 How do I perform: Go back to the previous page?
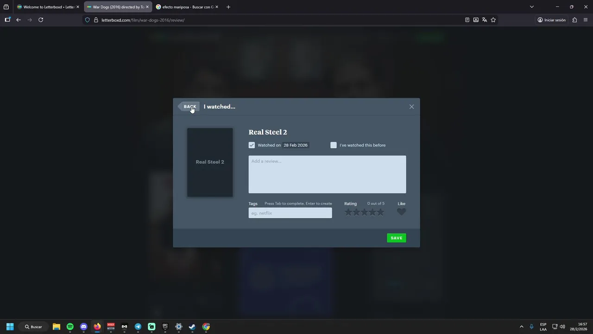tap(19, 20)
